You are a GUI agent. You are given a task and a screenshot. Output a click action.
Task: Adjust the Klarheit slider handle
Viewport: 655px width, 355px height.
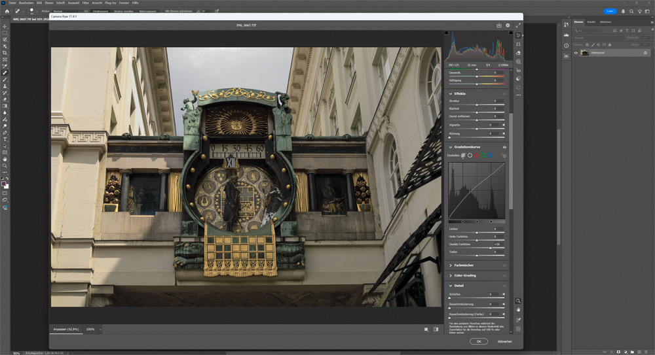pos(477,112)
